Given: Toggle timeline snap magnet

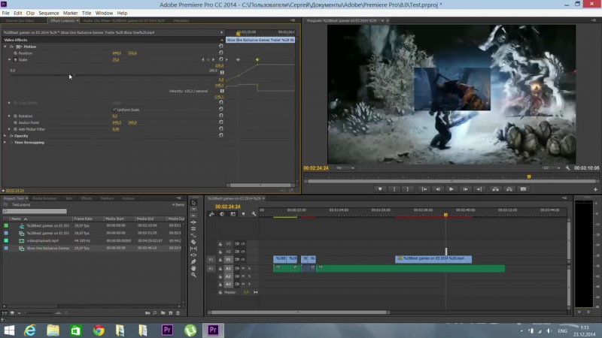Looking at the screenshot, I should point(222,214).
